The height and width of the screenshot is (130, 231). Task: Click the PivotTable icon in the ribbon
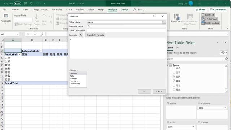[x=6, y=16]
